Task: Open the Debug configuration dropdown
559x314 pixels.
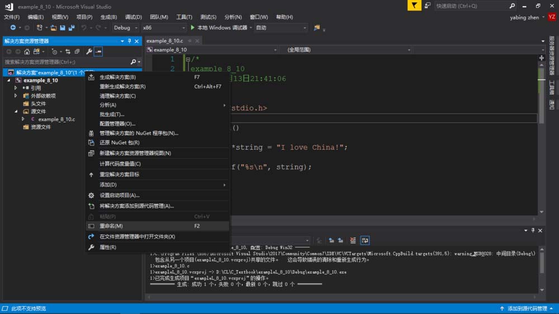Action: [125, 28]
